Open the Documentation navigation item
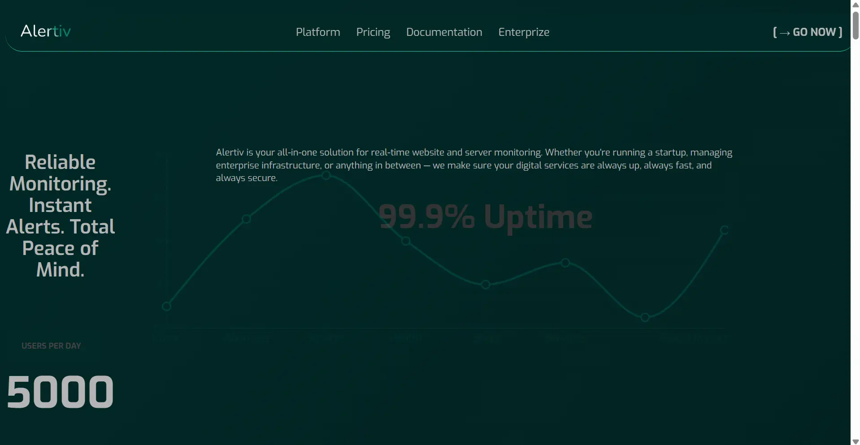 pyautogui.click(x=444, y=32)
